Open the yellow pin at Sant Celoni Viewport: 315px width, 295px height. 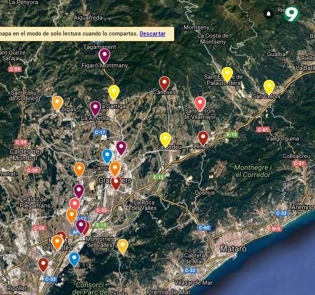pyautogui.click(x=269, y=86)
